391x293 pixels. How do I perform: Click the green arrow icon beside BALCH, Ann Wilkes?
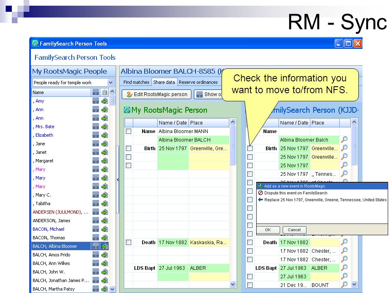point(105,264)
